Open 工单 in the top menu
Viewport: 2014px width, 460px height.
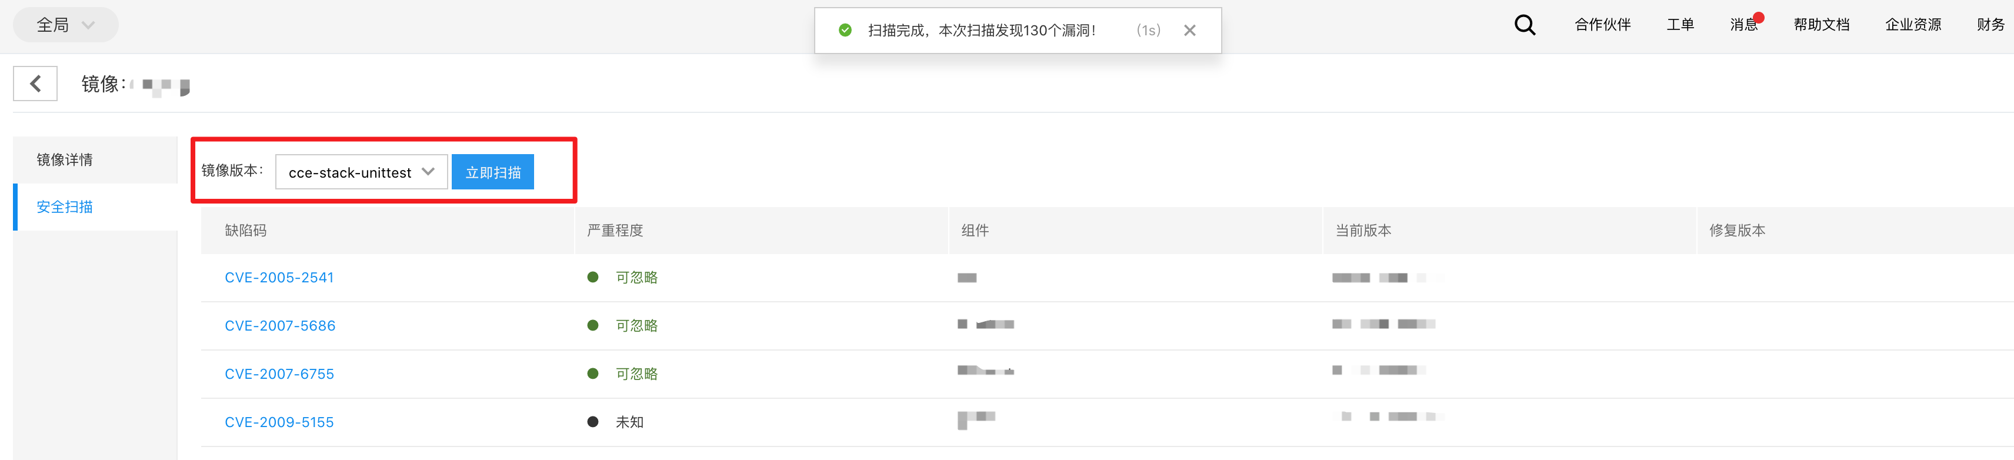pos(1680,25)
